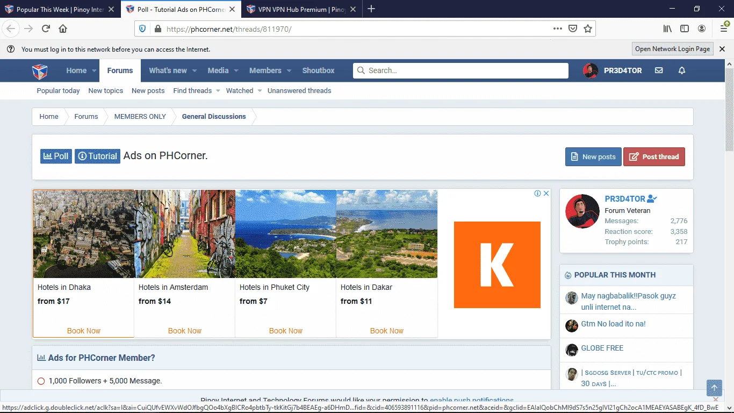
Task: Click PR3D4TOR username in sidebar card
Action: point(625,199)
